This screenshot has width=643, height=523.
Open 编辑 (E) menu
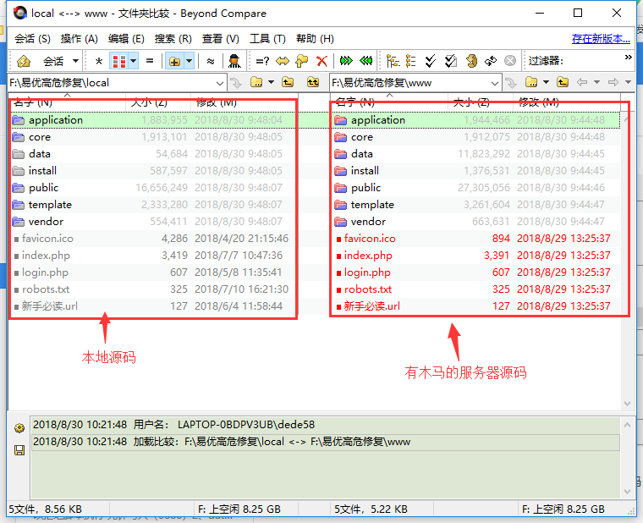tap(126, 39)
